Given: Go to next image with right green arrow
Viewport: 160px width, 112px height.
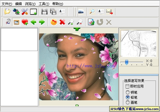Looking at the screenshot, I should pos(42,22).
